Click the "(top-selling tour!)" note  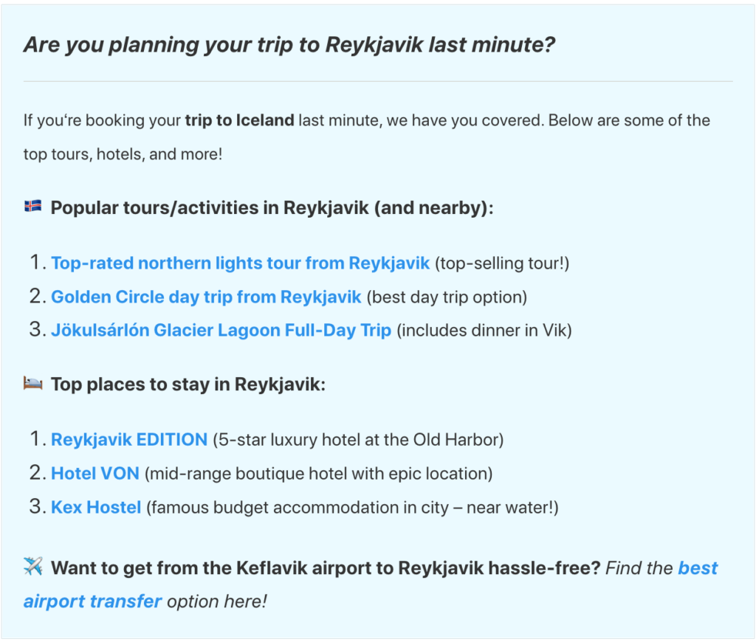point(502,263)
